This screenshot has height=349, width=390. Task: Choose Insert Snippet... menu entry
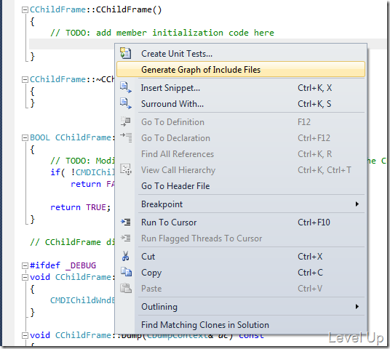pyautogui.click(x=241, y=88)
